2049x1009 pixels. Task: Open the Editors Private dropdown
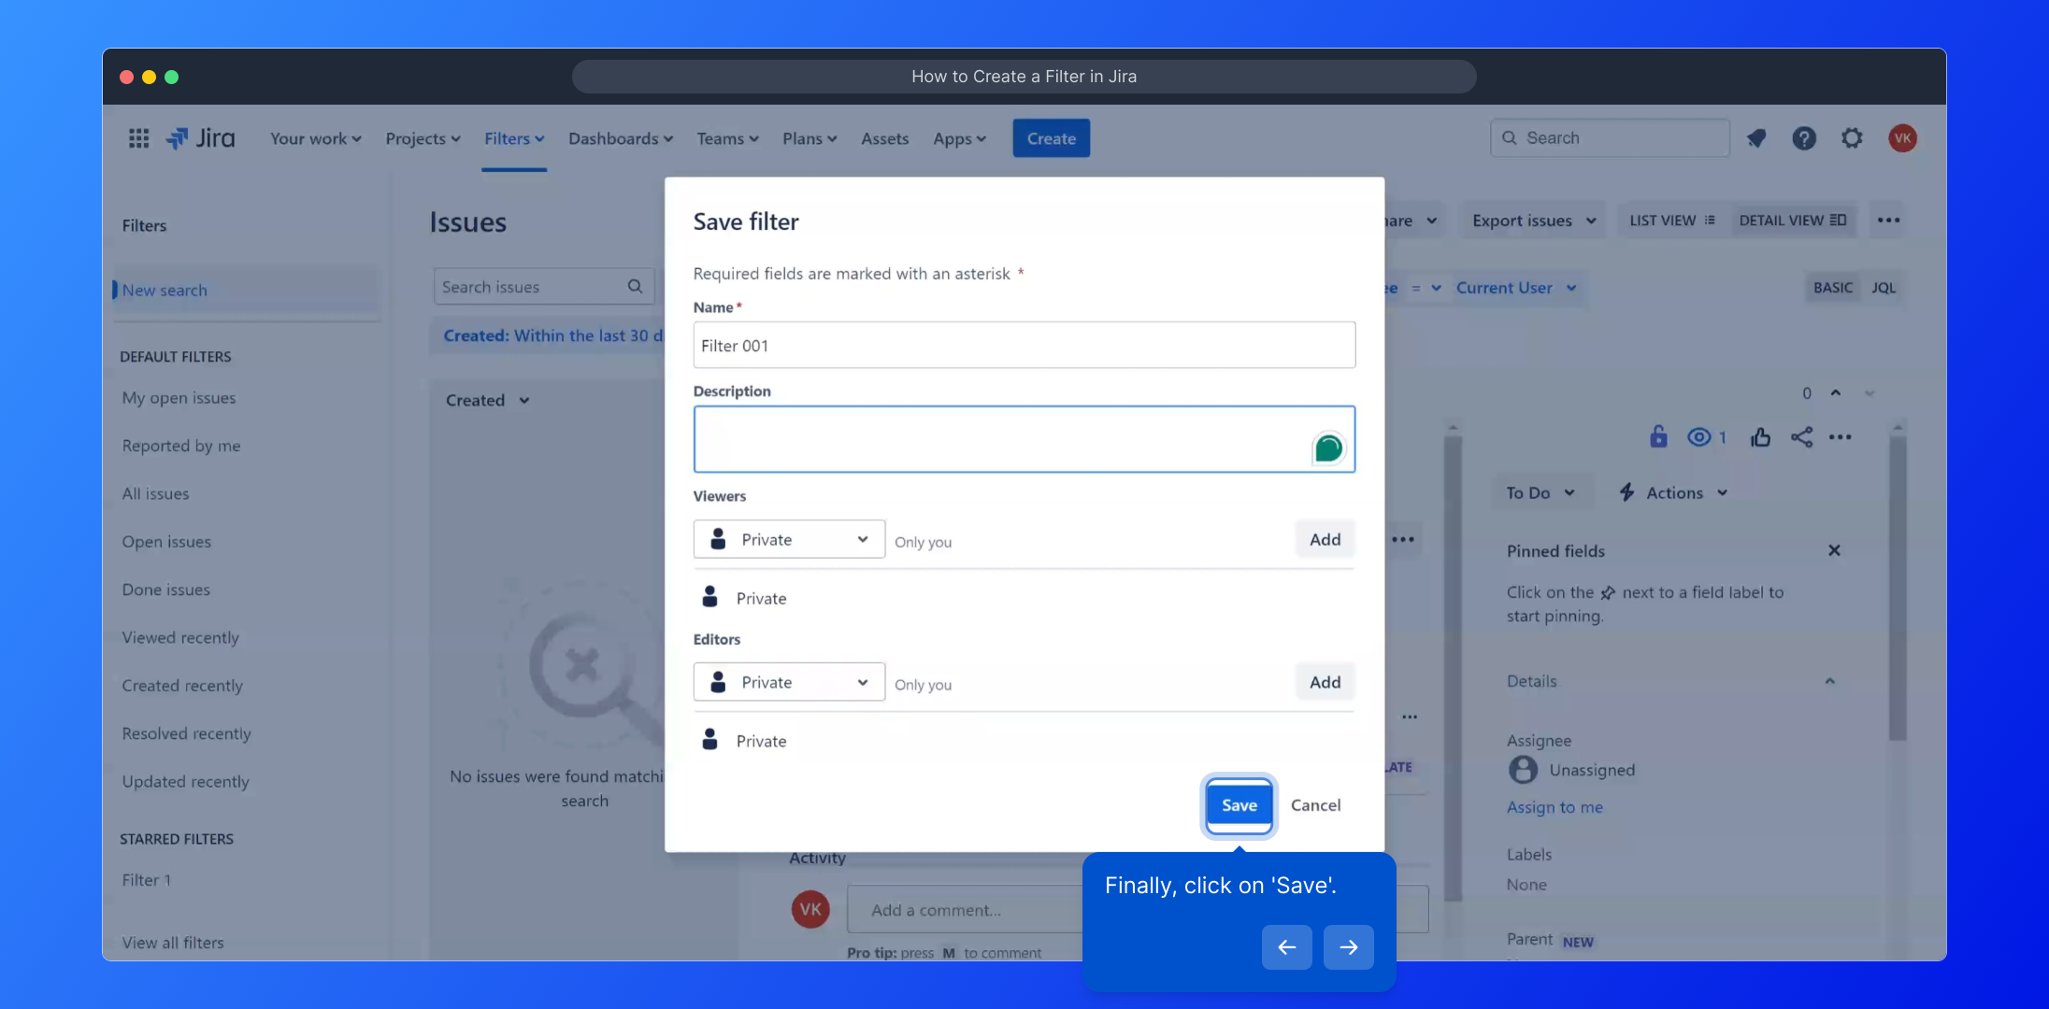[789, 682]
